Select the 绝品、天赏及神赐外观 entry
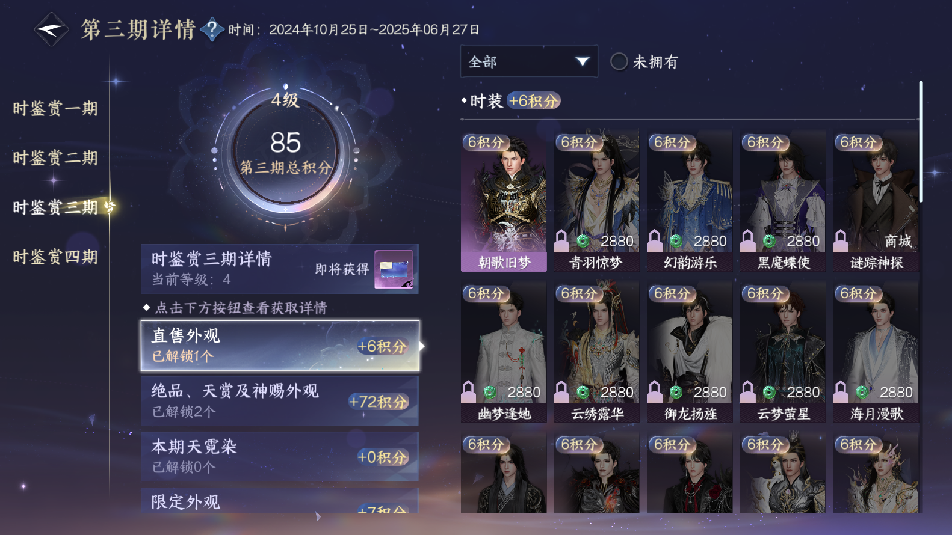The image size is (952, 535). coord(280,401)
